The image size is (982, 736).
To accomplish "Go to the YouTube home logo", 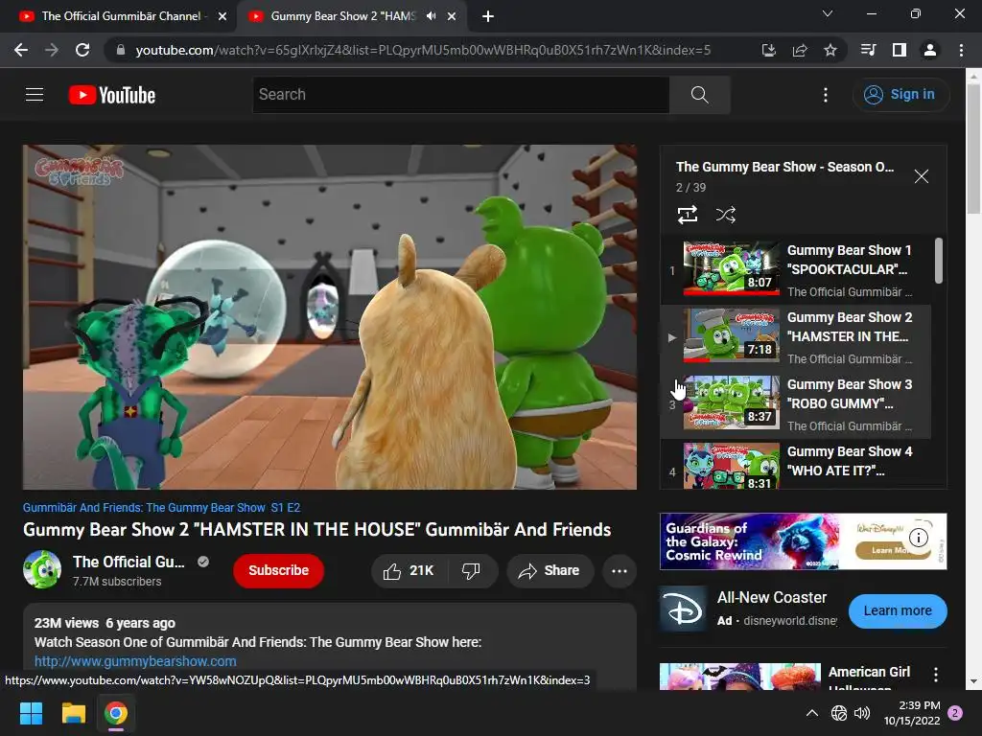I will 111,95.
